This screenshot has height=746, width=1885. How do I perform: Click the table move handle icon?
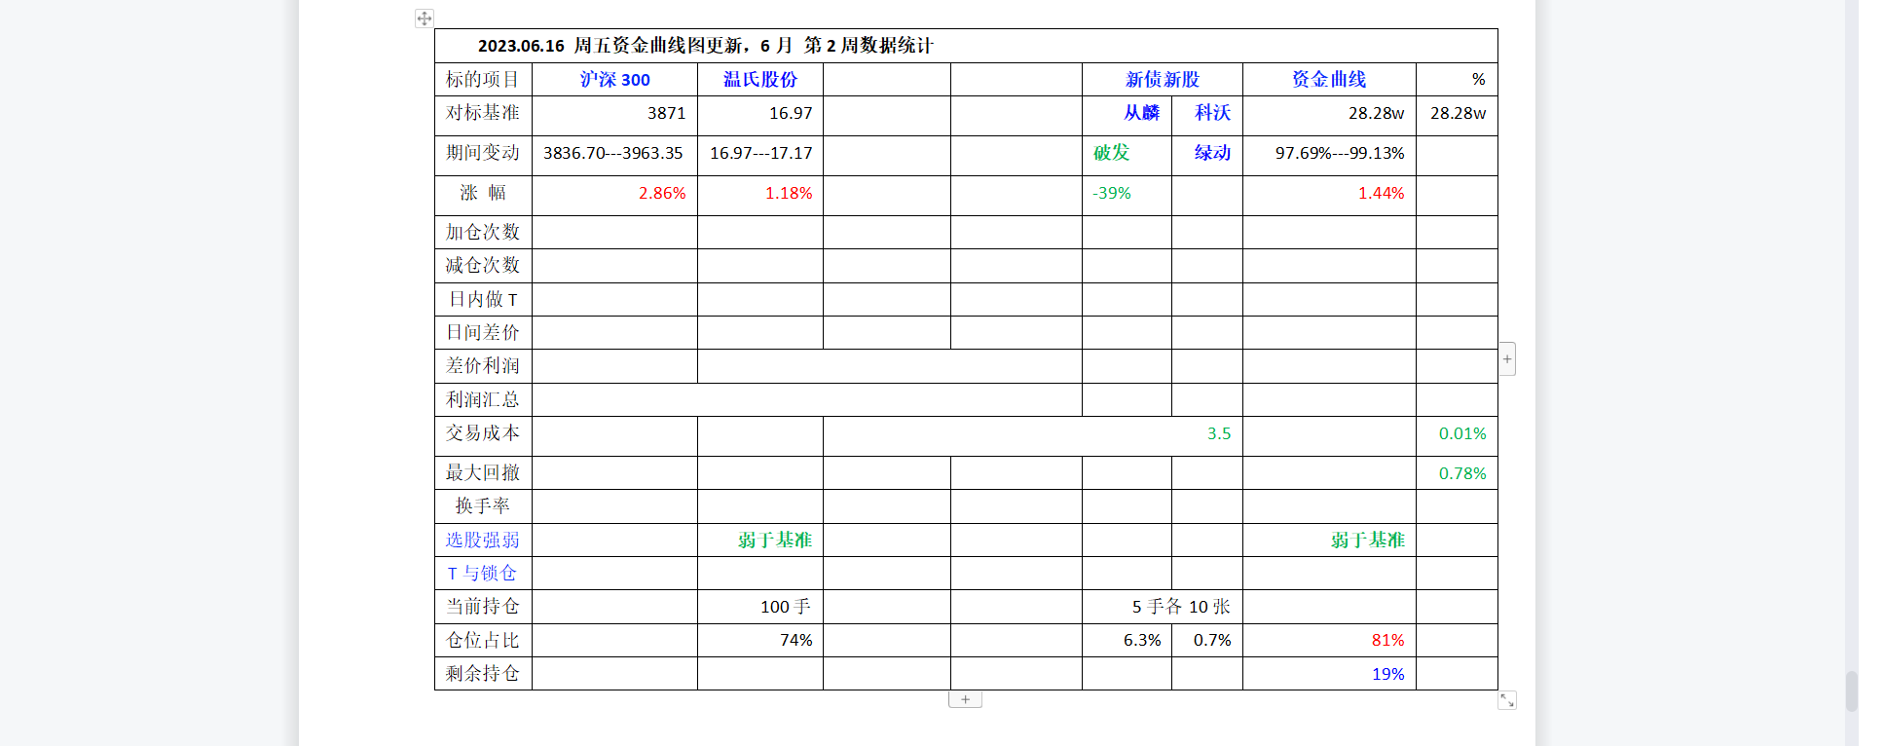point(424,19)
